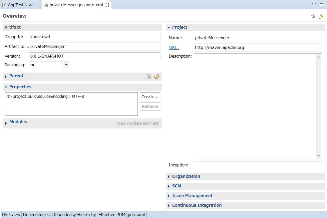Image resolution: width=327 pixels, height=218 pixels.
Task: Open the URL hyperlink label
Action: 174,48
